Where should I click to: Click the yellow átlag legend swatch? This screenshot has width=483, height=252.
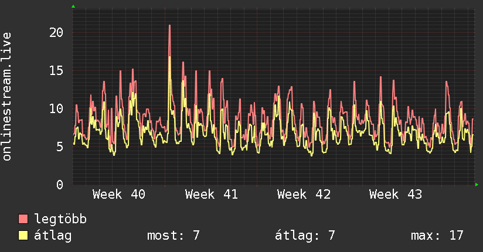pos(23,236)
